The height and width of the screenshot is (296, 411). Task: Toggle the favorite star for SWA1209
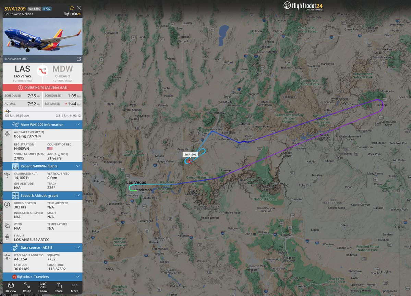pos(72,8)
